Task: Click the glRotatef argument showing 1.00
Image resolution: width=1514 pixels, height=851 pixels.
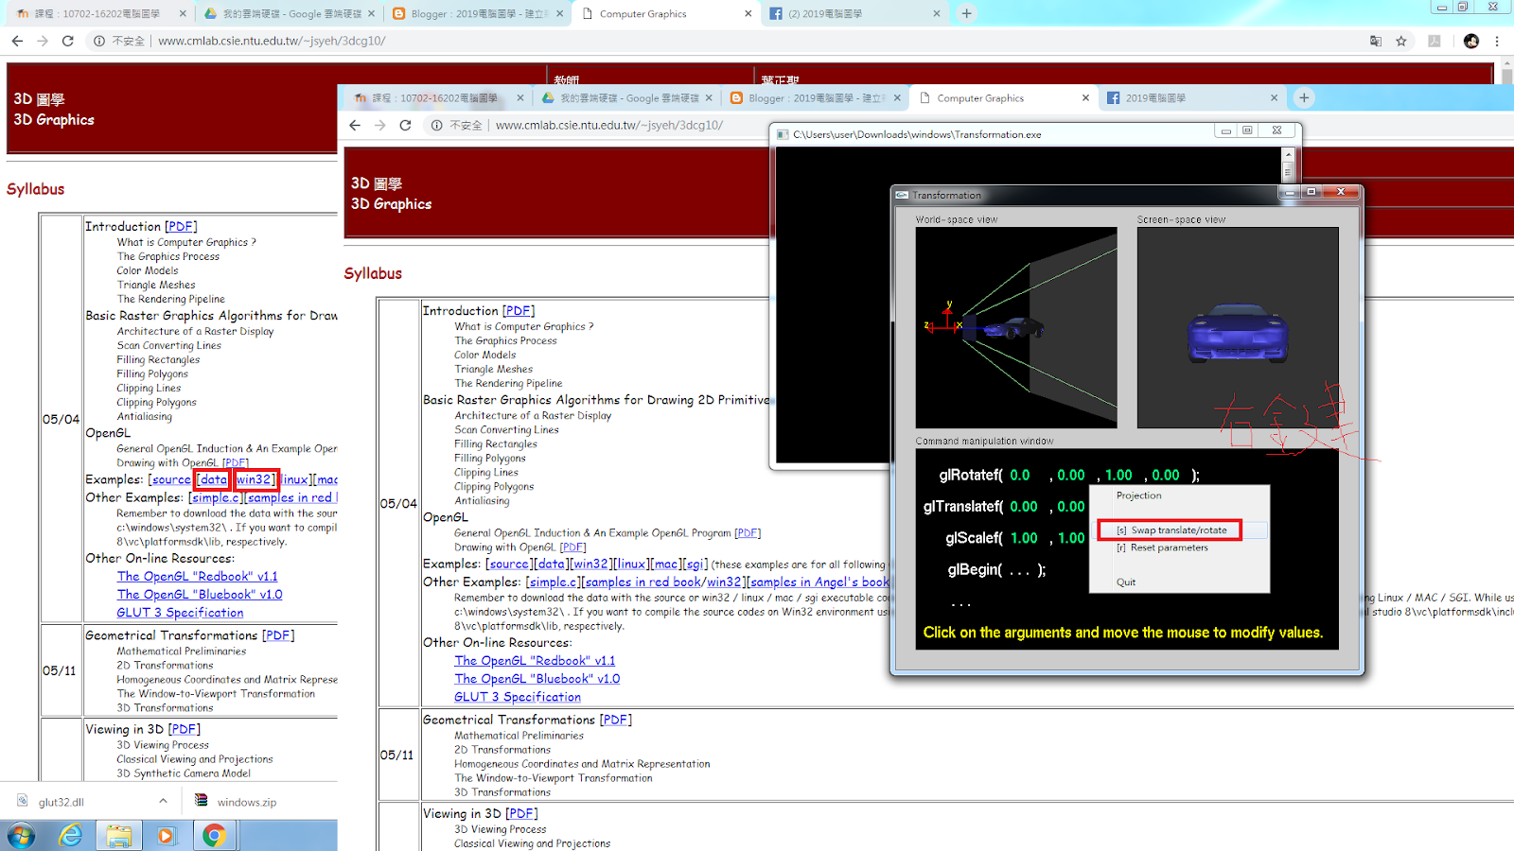Action: coord(1118,475)
